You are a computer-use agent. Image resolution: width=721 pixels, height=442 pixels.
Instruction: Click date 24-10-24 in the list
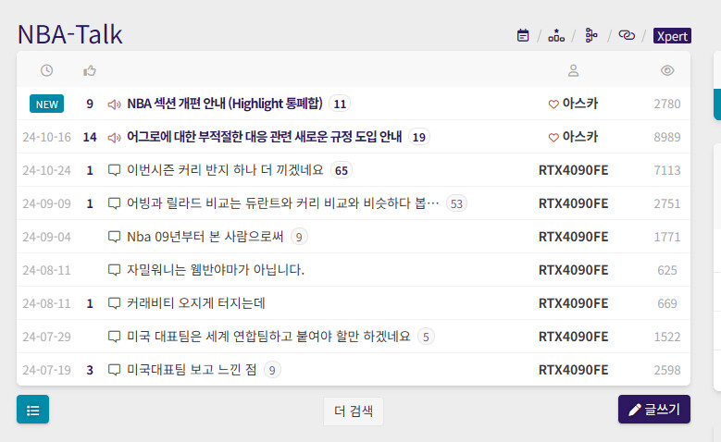click(46, 170)
